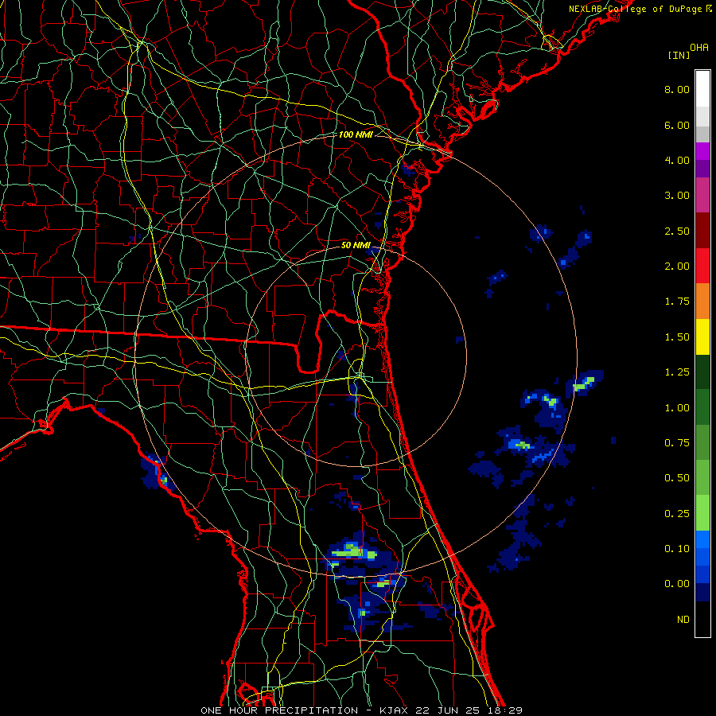Pick the gray swatch beside 6.00
Image resolution: width=716 pixels, height=716 pixels.
702,134
